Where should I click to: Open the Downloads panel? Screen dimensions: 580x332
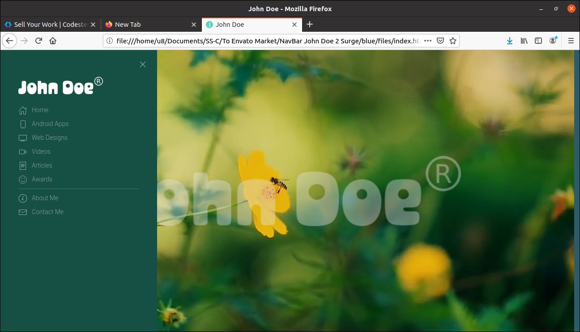click(x=510, y=41)
